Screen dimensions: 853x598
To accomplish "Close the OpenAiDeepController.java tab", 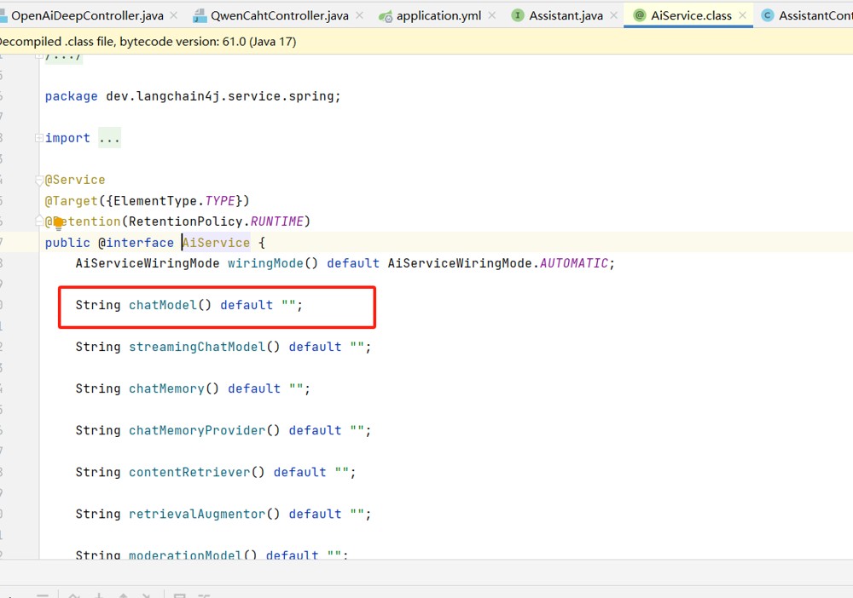I will [x=173, y=15].
